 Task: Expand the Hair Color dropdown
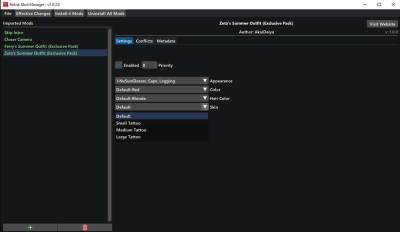pyautogui.click(x=161, y=98)
